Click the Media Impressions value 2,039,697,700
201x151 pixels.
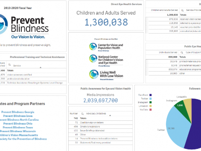coord(100,100)
